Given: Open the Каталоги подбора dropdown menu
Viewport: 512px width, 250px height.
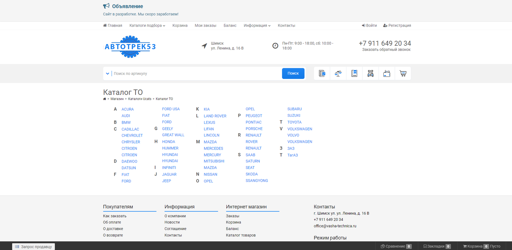Looking at the screenshot, I should 147,26.
